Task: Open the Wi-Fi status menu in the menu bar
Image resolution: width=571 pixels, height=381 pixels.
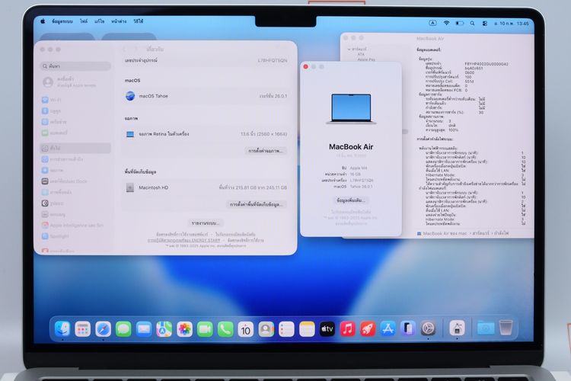Action: click(x=446, y=23)
